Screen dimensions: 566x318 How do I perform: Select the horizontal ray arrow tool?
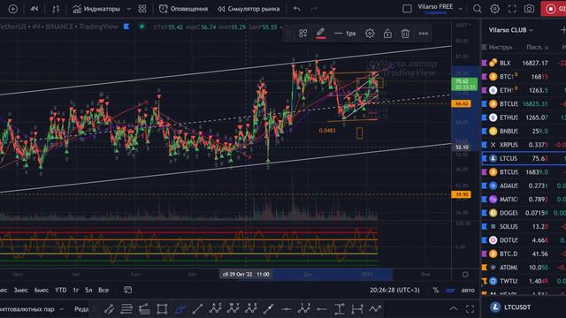point(321,309)
